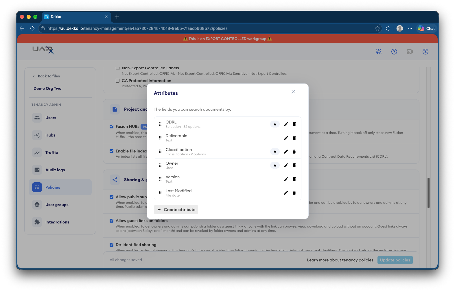The image size is (455, 291).
Task: Click the drag handle of Owner row
Action: 160,165
